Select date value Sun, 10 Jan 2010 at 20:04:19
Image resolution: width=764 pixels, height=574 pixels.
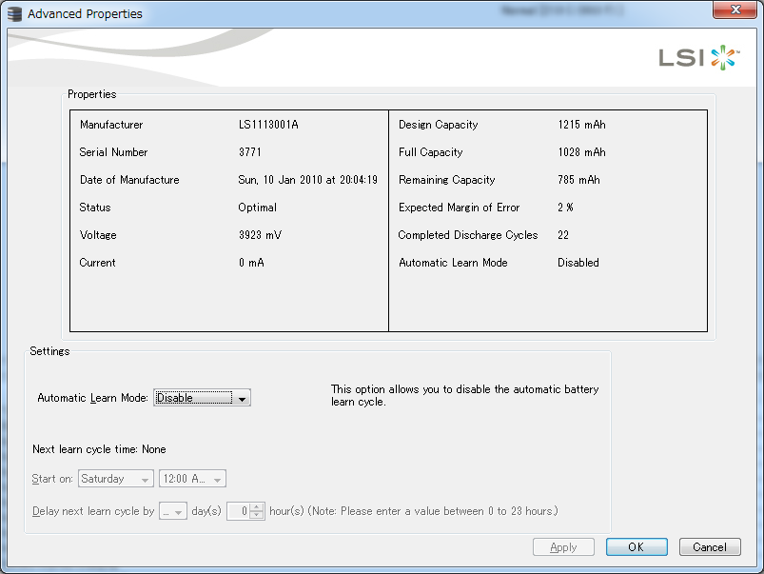click(308, 180)
